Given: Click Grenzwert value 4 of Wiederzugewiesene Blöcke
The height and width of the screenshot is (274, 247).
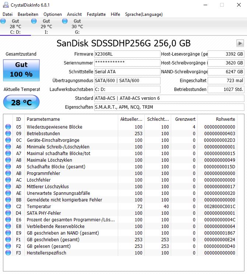Looking at the screenshot, I should 194,127.
